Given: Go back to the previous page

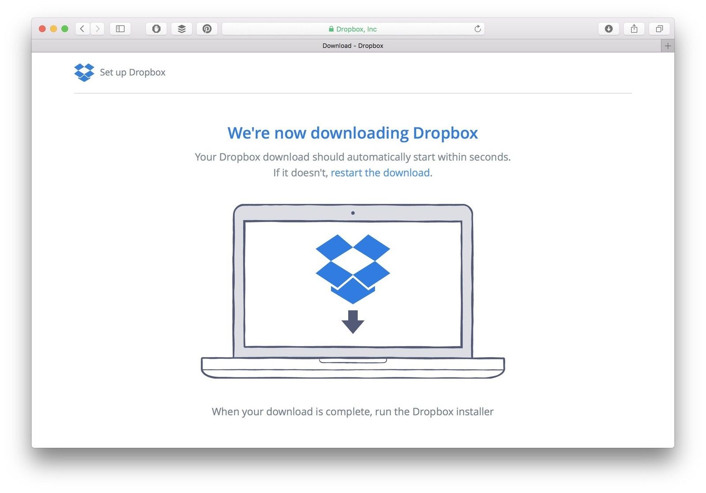Looking at the screenshot, I should click(82, 29).
